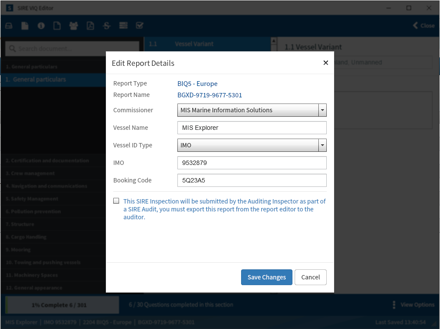This screenshot has width=440, height=329.
Task: Open section 8 Cargo Handling
Action: tap(53, 237)
